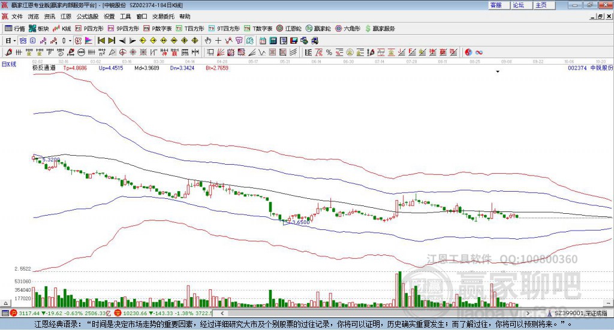This screenshot has width=614, height=330.
Task: Open the 江恩轮 Gann wheel tool
Action: point(289,29)
